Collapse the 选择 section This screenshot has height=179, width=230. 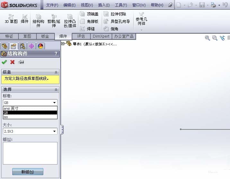pos(56,89)
